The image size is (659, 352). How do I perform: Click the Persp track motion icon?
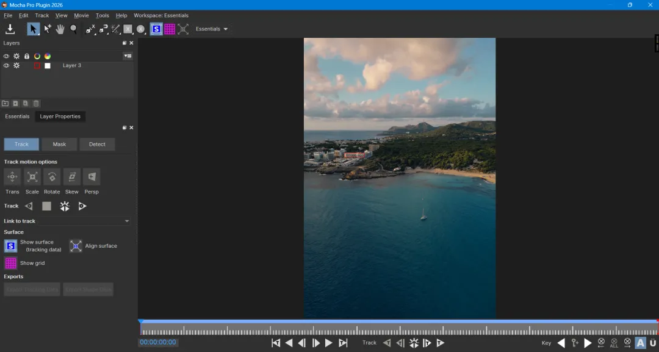[92, 177]
